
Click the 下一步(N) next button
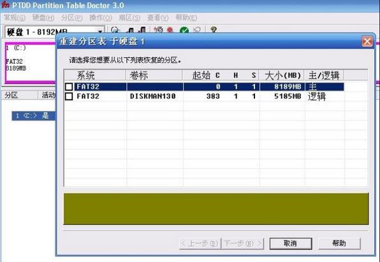pos(242,244)
